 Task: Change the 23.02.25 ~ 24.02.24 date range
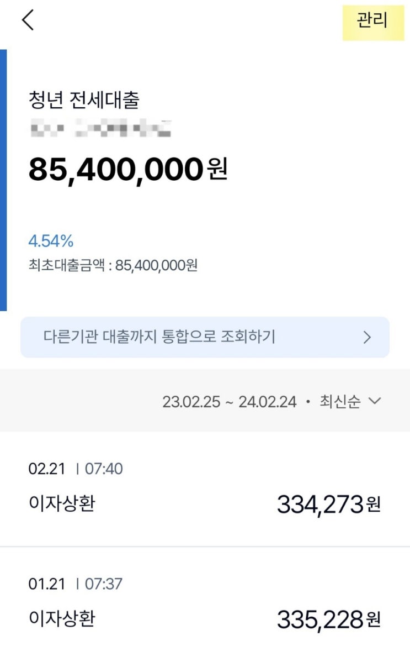[x=229, y=401]
